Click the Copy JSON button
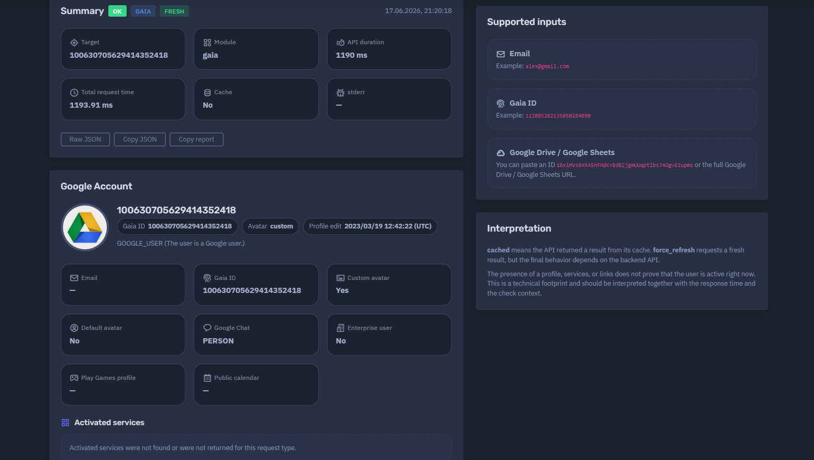The height and width of the screenshot is (460, 814). pyautogui.click(x=140, y=139)
